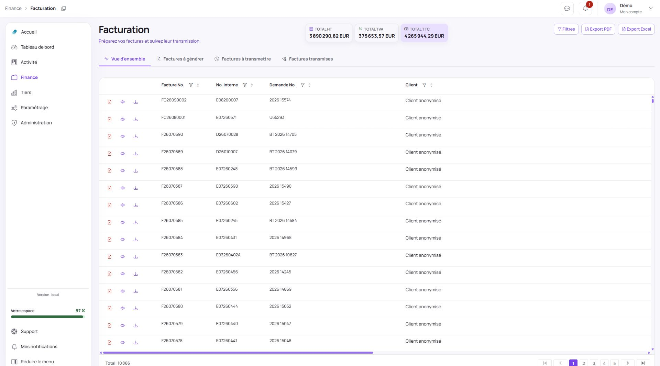View invoice F26070583 with eye icon
The image size is (660, 366).
coord(123,257)
